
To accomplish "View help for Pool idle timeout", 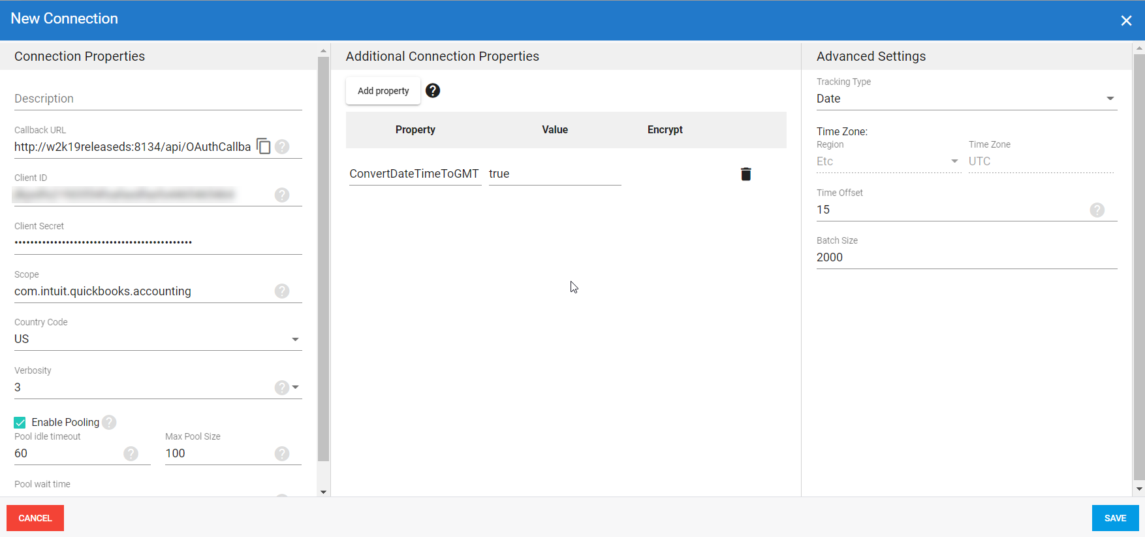I will click(131, 453).
